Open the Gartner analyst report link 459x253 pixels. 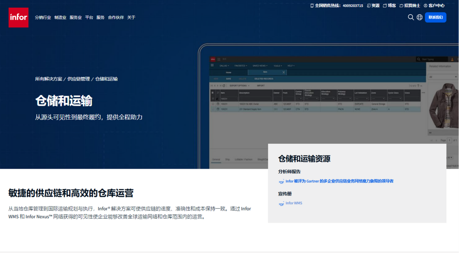339,181
